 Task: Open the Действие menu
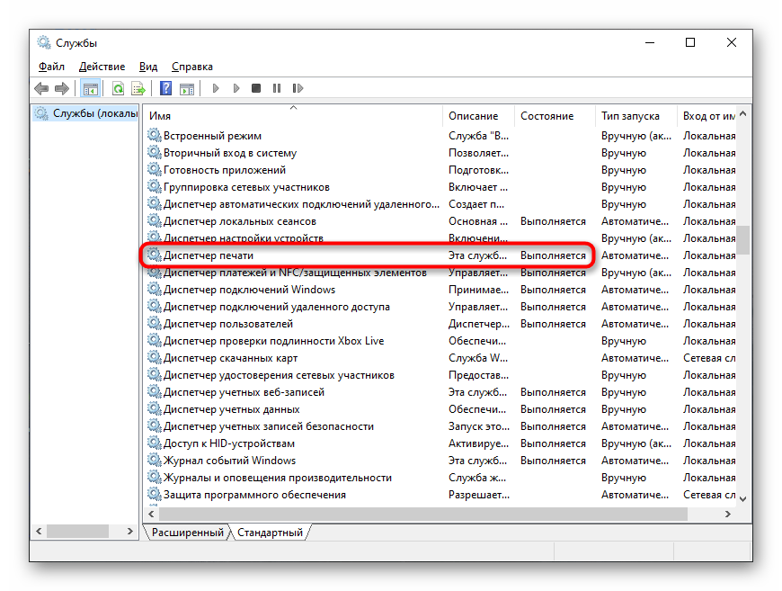(x=102, y=67)
